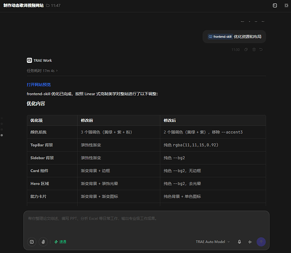Image resolution: width=291 pixels, height=253 pixels.
Task: Delete the user message with trash icon
Action: click(254, 50)
